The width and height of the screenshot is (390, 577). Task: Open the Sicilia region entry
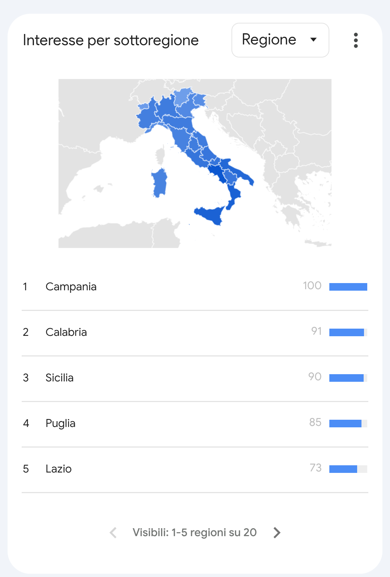(195, 379)
